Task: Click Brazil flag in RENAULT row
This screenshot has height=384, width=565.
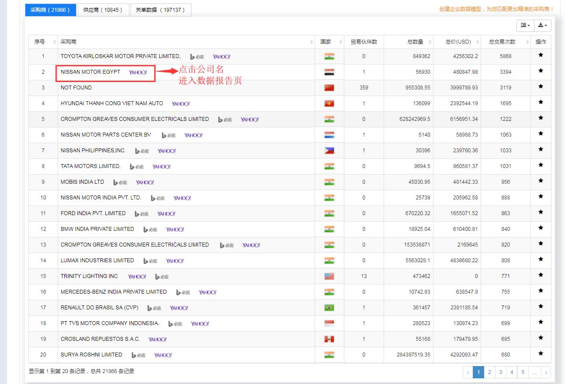Action: point(329,308)
